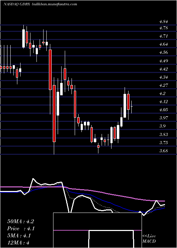Click the 4.27 price axis label

click(x=163, y=85)
